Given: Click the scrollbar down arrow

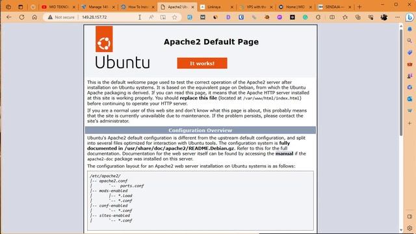Looking at the screenshot, I should [401, 230].
